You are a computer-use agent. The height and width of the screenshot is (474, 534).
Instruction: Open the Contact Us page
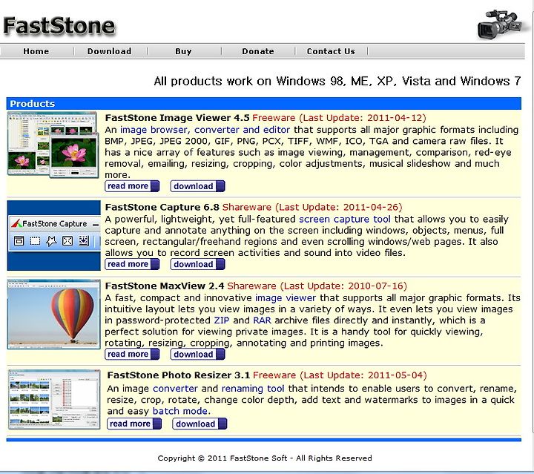tap(331, 51)
